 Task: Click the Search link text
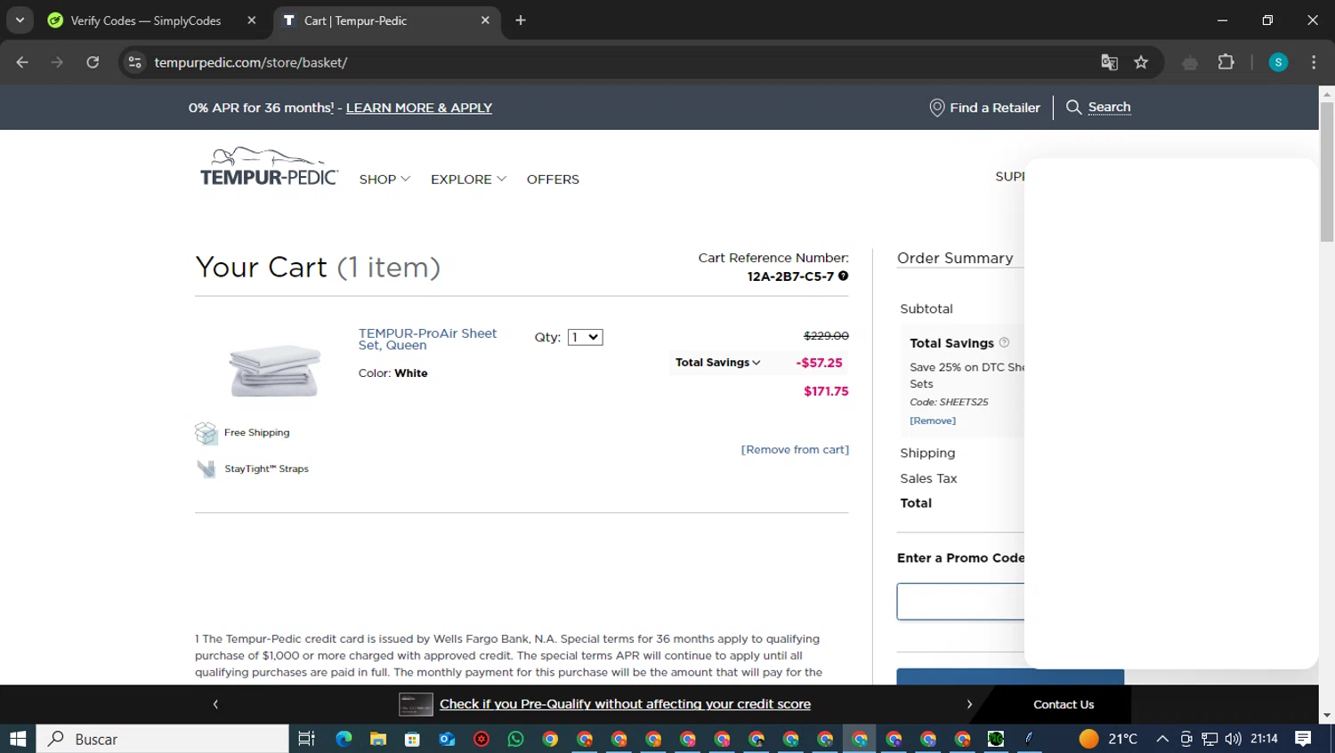pyautogui.click(x=1109, y=107)
